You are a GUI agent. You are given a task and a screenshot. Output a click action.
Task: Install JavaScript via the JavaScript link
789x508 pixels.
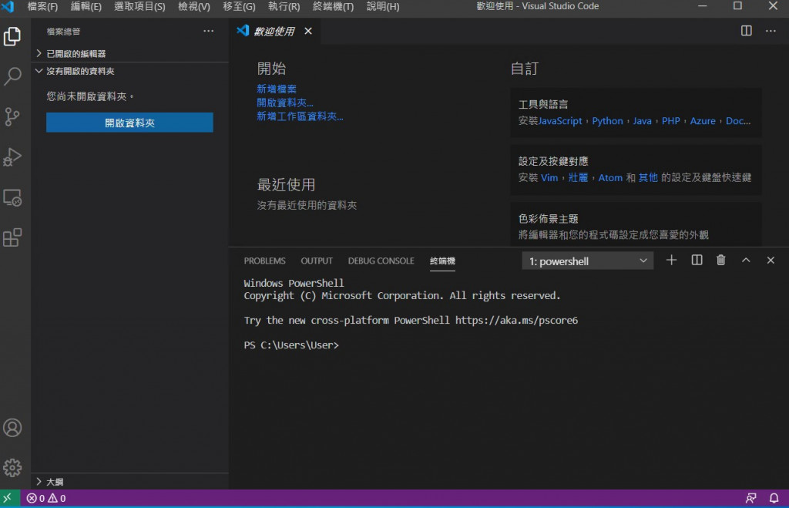559,121
